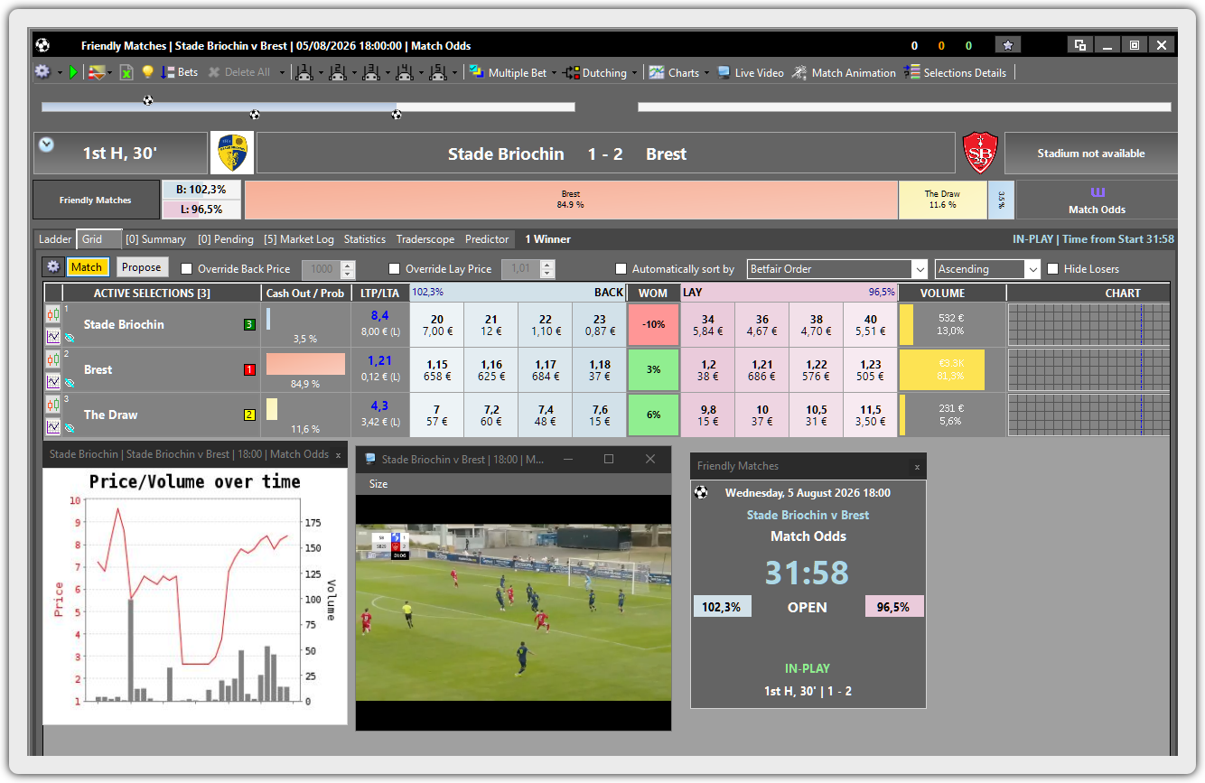The image size is (1205, 783).
Task: Open candlestick chart for Brest
Action: [53, 359]
